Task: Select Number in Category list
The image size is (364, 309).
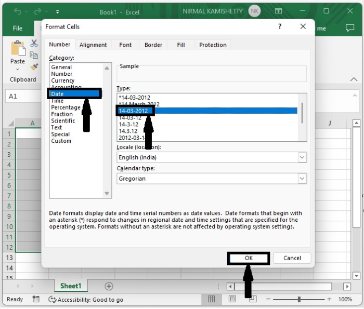Action: click(62, 74)
